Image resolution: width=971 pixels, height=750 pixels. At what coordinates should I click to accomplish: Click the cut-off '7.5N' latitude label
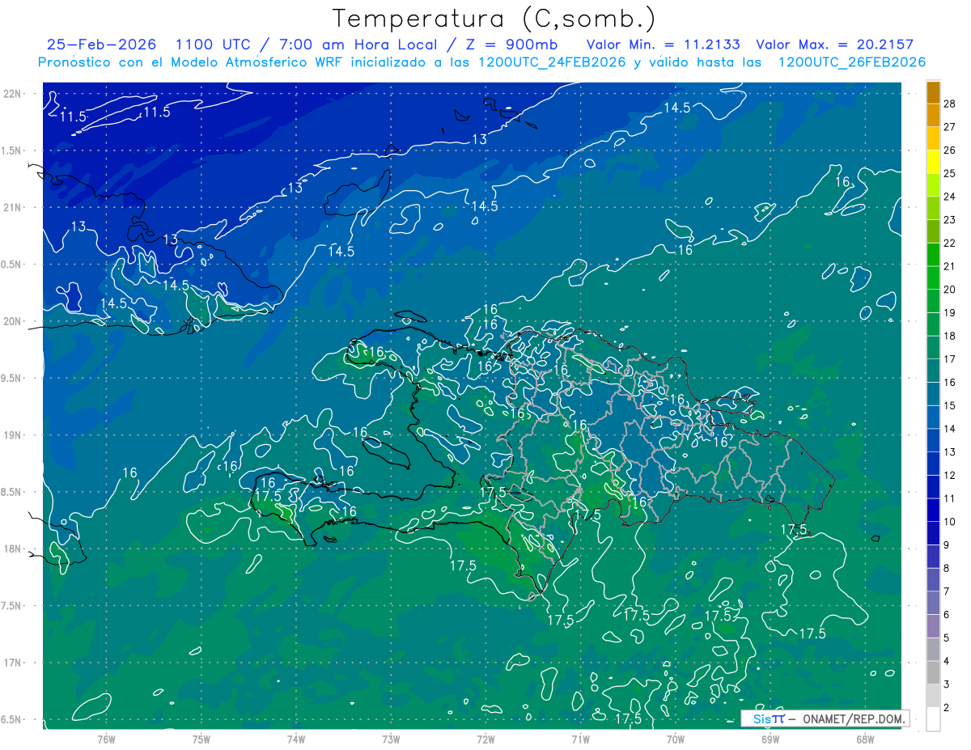12,606
